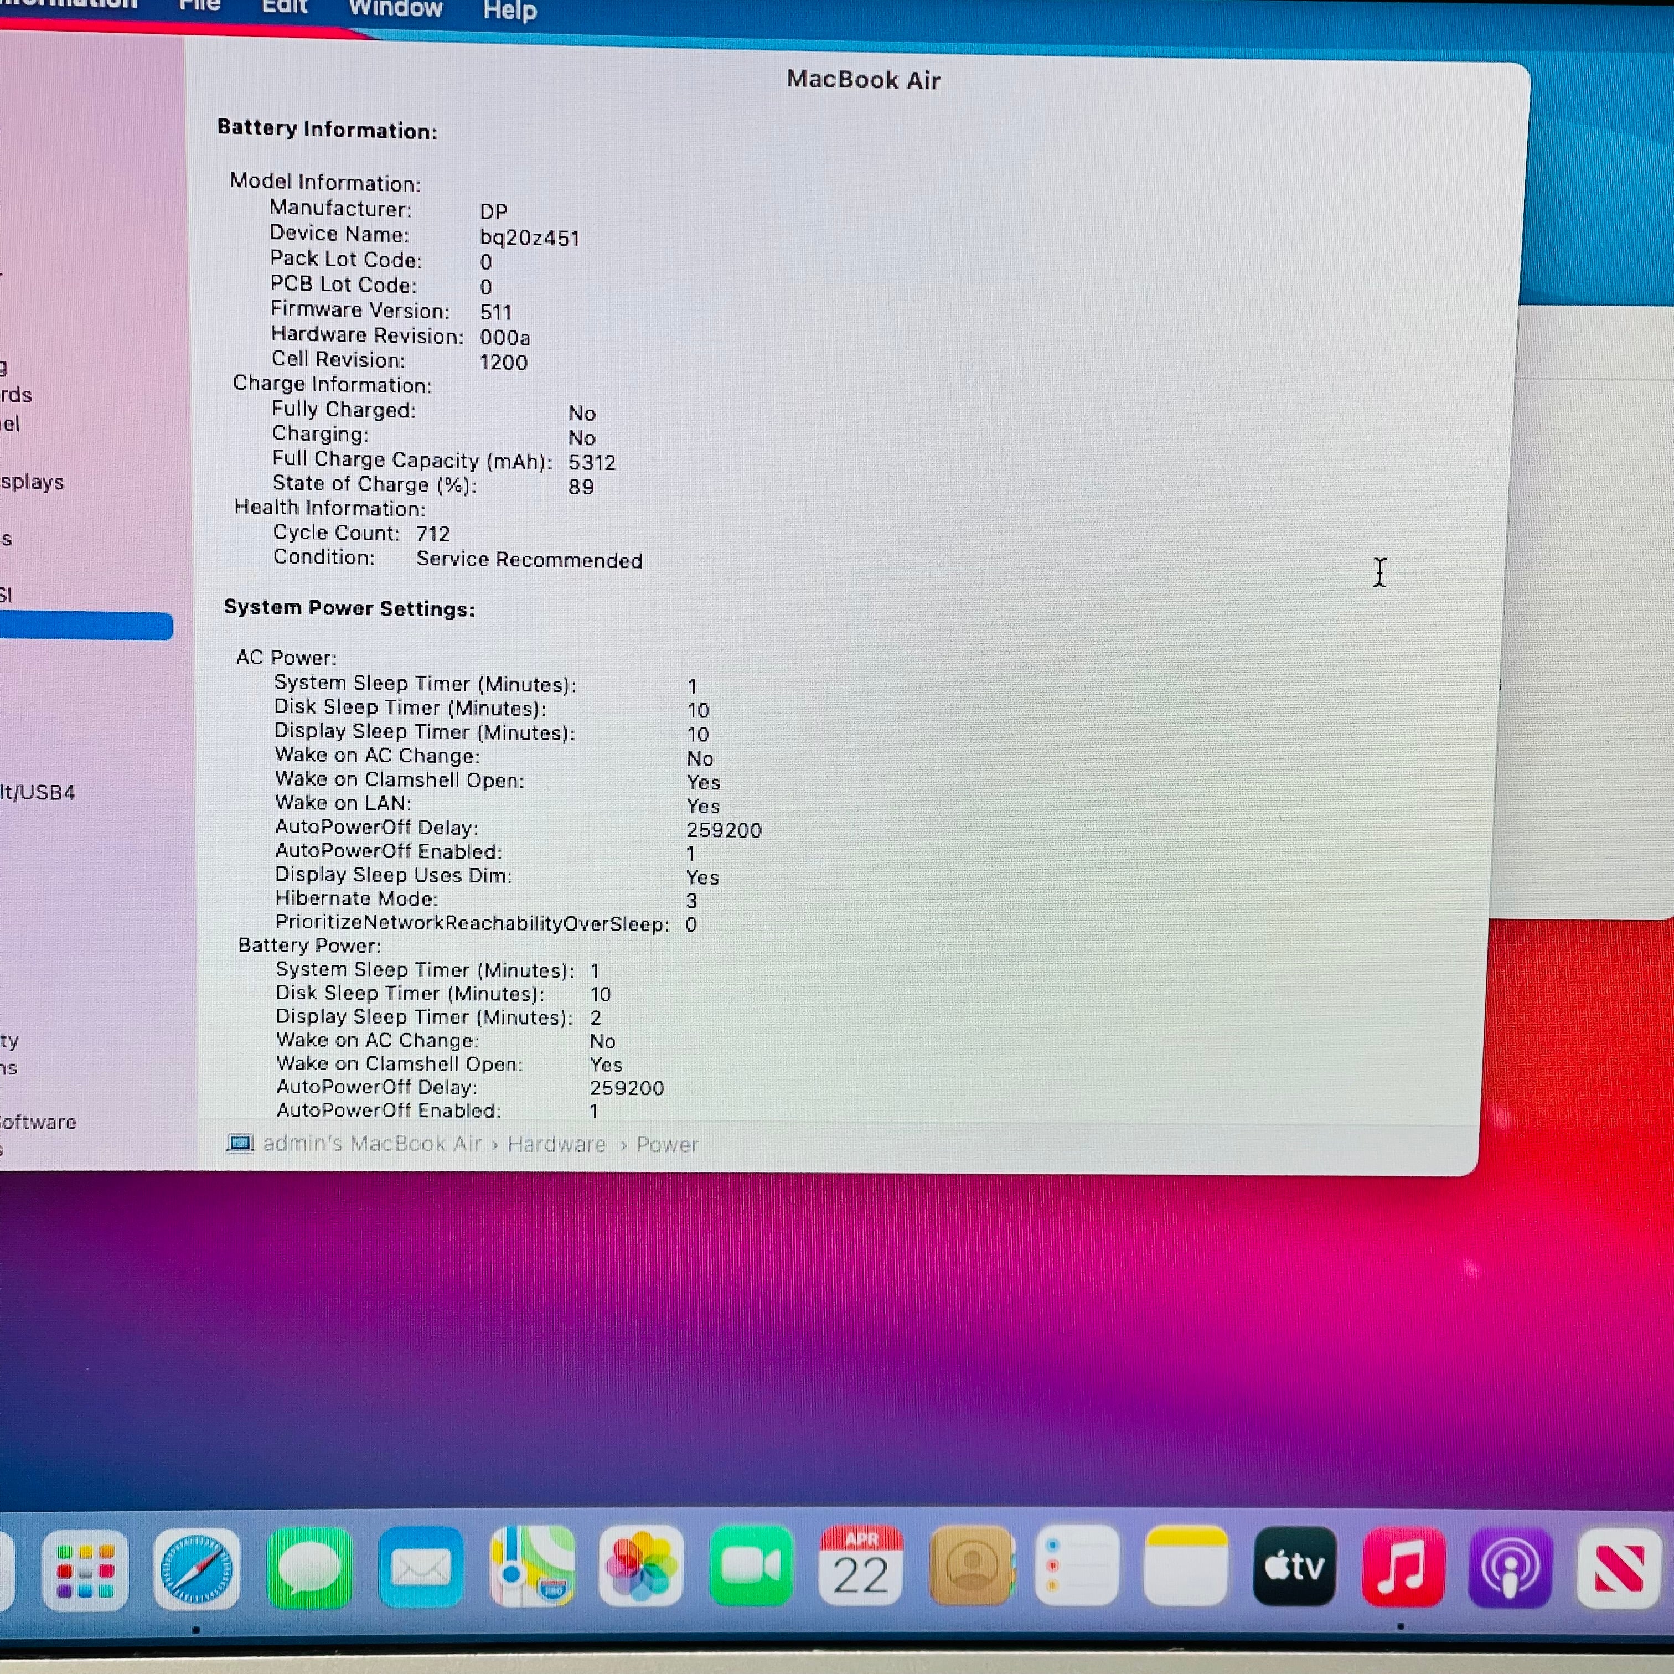Click the 'Health Information:' label
Viewport: 1674px width, 1674px height.
click(330, 508)
